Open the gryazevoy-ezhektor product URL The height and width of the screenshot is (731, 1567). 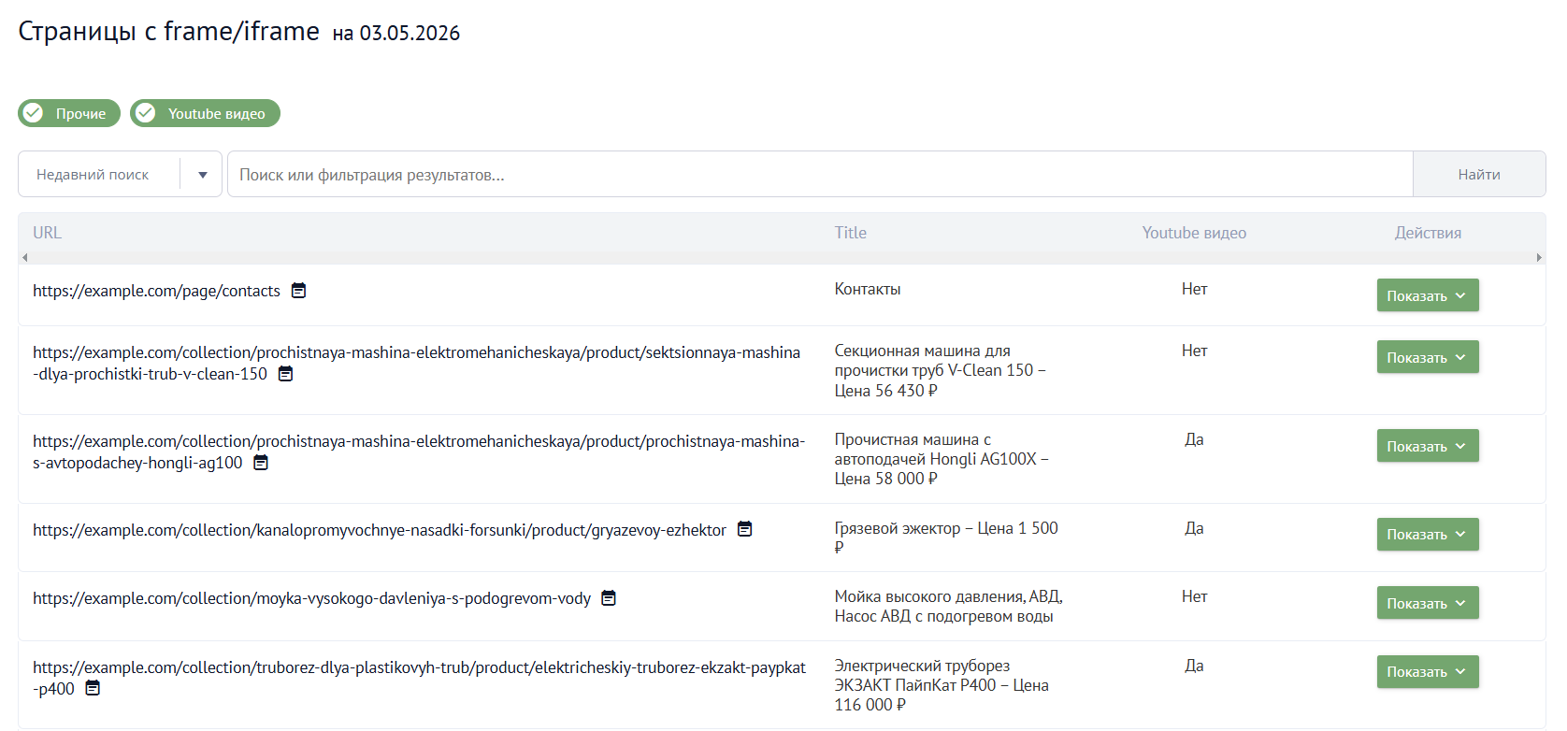click(380, 530)
